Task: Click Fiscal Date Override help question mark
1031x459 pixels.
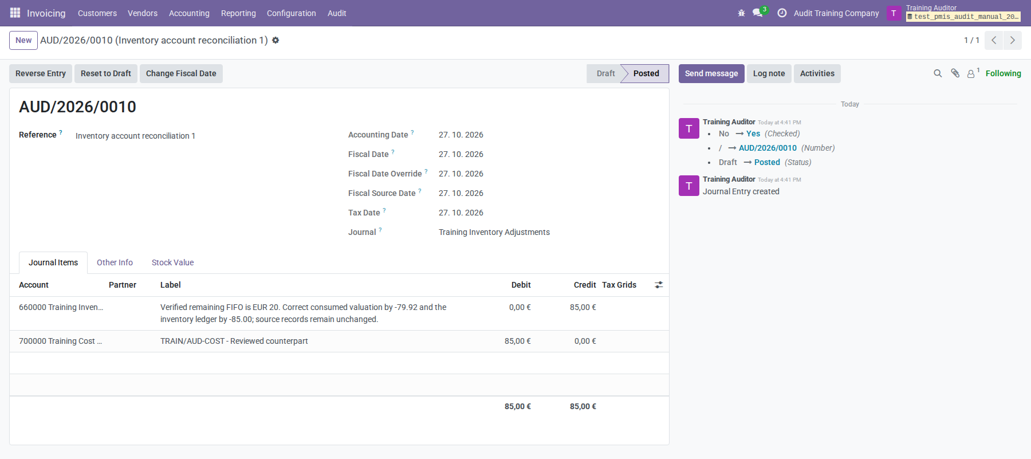Action: pos(426,171)
